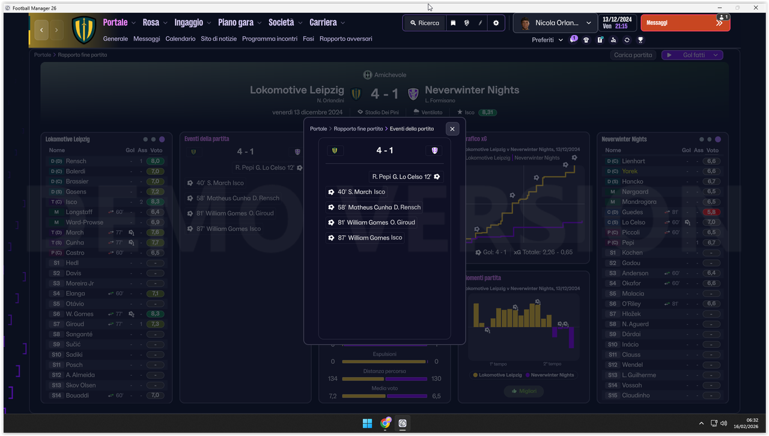The width and height of the screenshot is (769, 436).
Task: Click Rapporto fine partita in the popup breadcrumb
Action: [x=358, y=129]
